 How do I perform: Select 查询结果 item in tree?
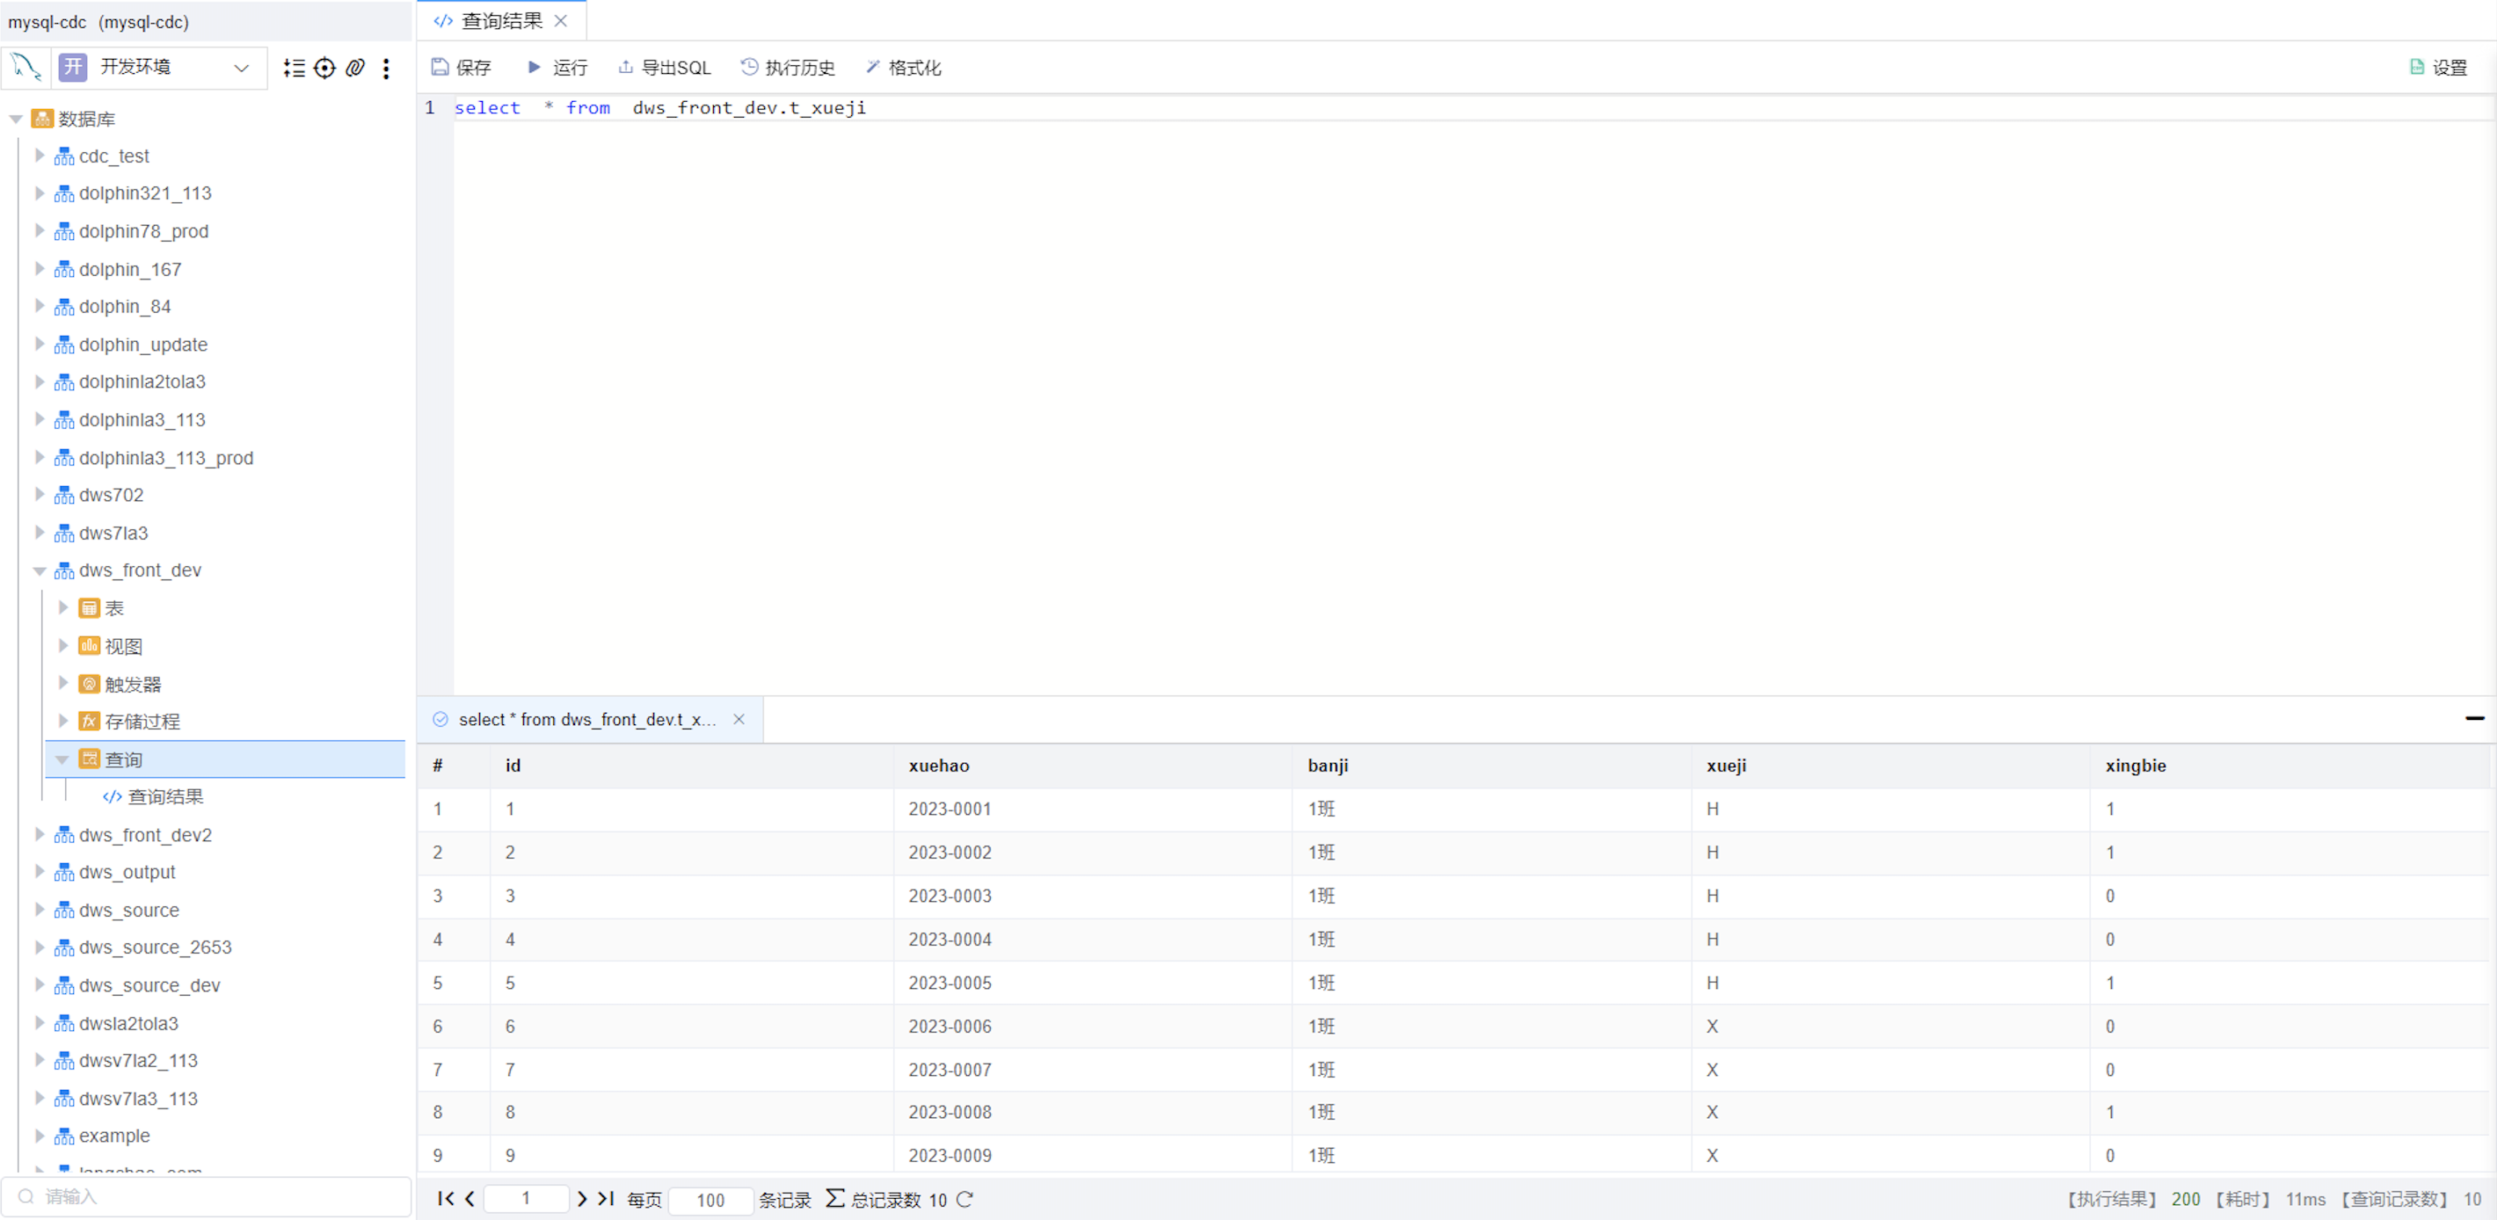(x=164, y=796)
